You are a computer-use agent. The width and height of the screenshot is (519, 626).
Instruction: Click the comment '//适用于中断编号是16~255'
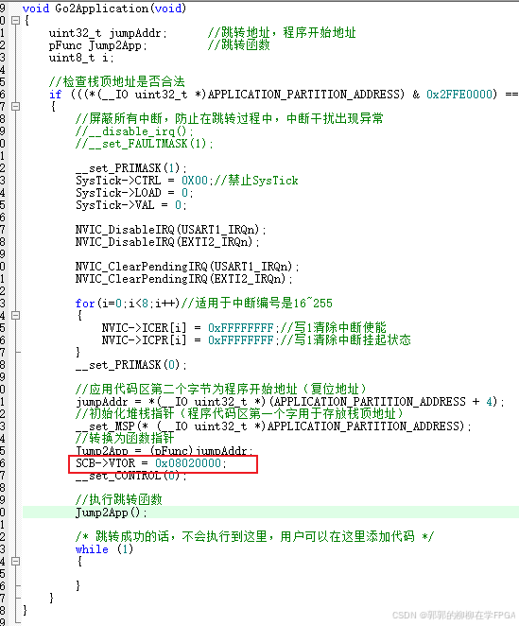(x=257, y=304)
